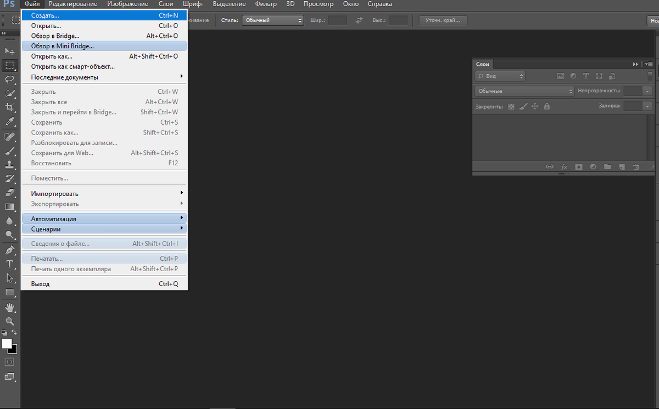Lock transparent pixels
Image resolution: width=659 pixels, height=409 pixels.
tap(511, 107)
